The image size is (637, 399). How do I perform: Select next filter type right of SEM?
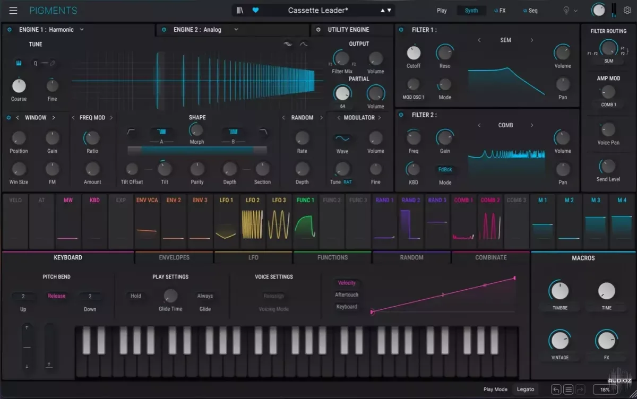[532, 40]
